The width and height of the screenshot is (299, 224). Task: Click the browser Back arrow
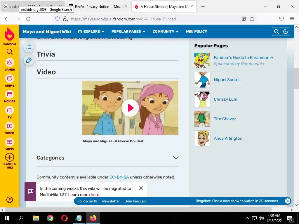7,19
